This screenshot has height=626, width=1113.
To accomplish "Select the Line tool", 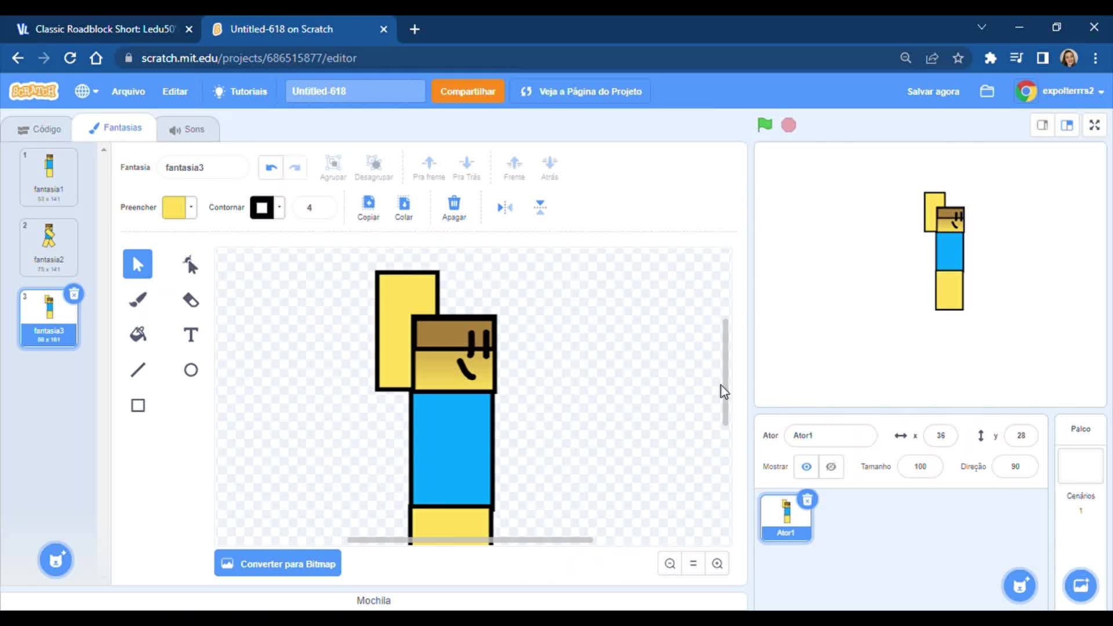I will pos(137,370).
